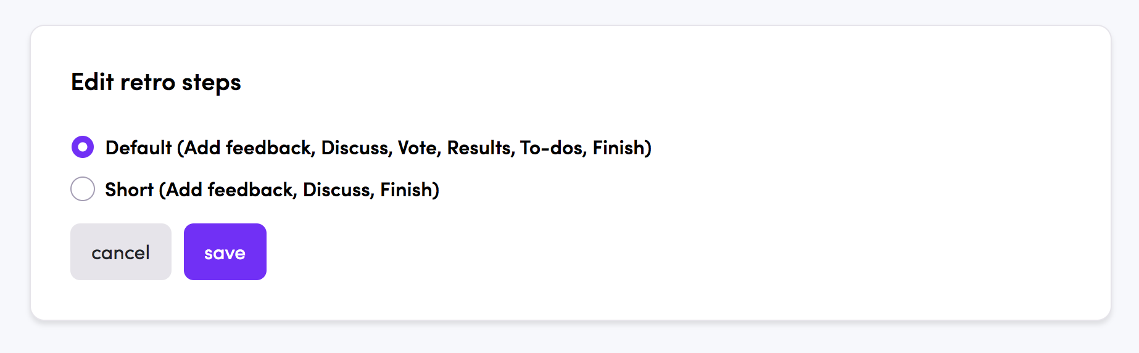Click the words To-dos, Finish in Default label
Viewport: 1139px width, 353px height.
[x=586, y=147]
